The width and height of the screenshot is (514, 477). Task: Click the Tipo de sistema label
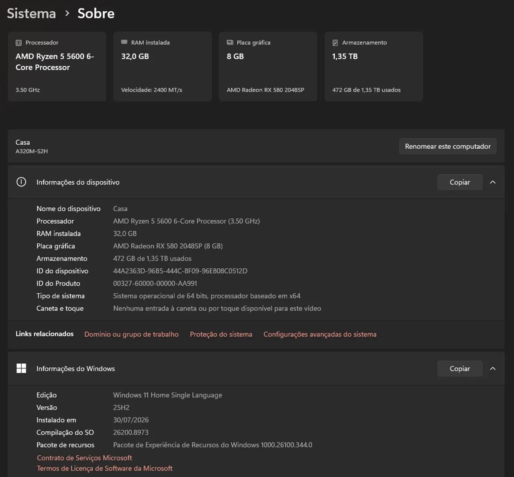tap(61, 296)
